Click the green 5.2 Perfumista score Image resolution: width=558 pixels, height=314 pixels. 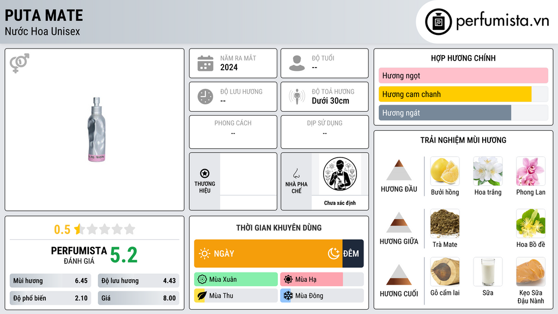tap(124, 255)
